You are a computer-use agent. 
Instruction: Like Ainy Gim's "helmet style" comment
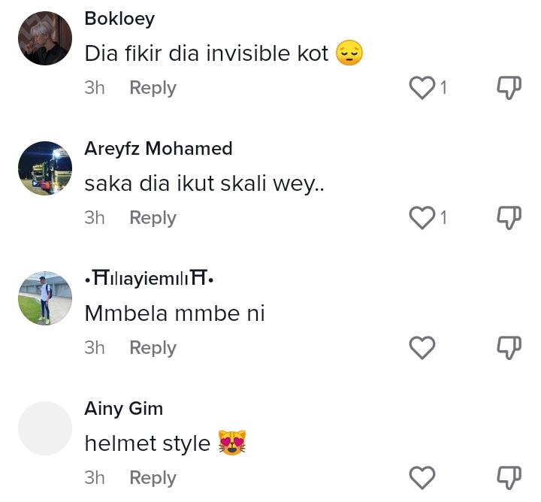click(422, 478)
